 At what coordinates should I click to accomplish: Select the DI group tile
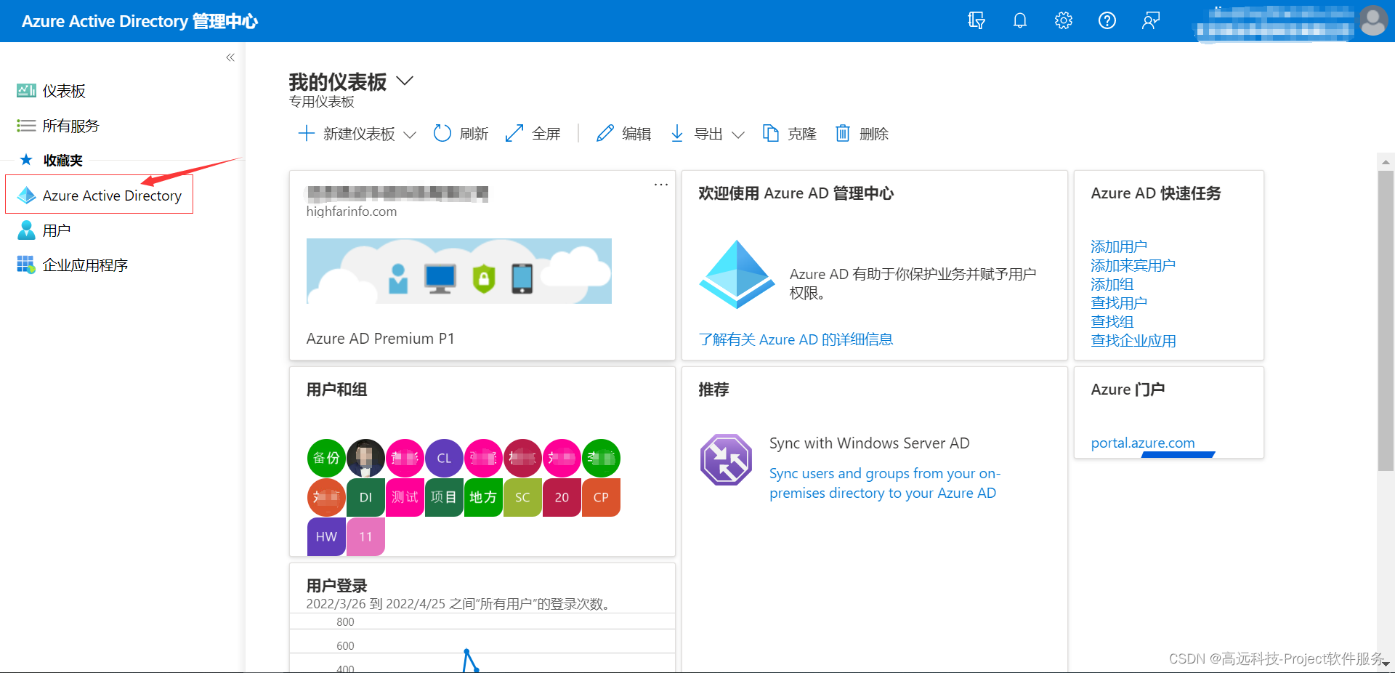pos(365,497)
